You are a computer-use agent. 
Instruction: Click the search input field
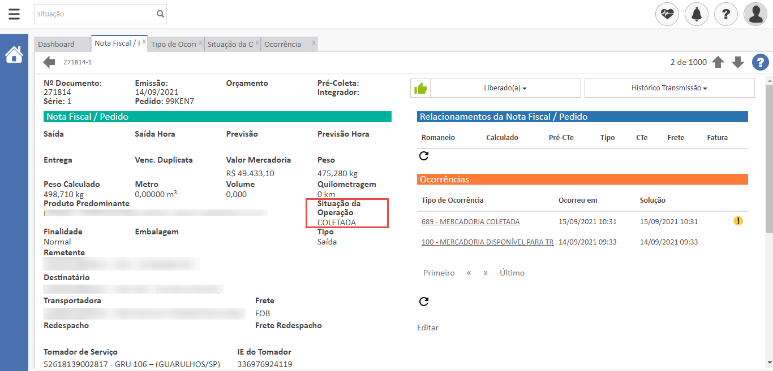click(x=93, y=14)
